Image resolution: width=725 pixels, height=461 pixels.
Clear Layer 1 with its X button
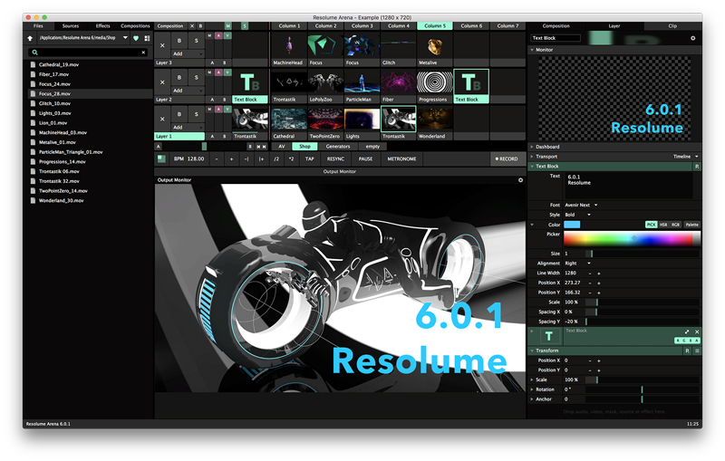click(162, 119)
